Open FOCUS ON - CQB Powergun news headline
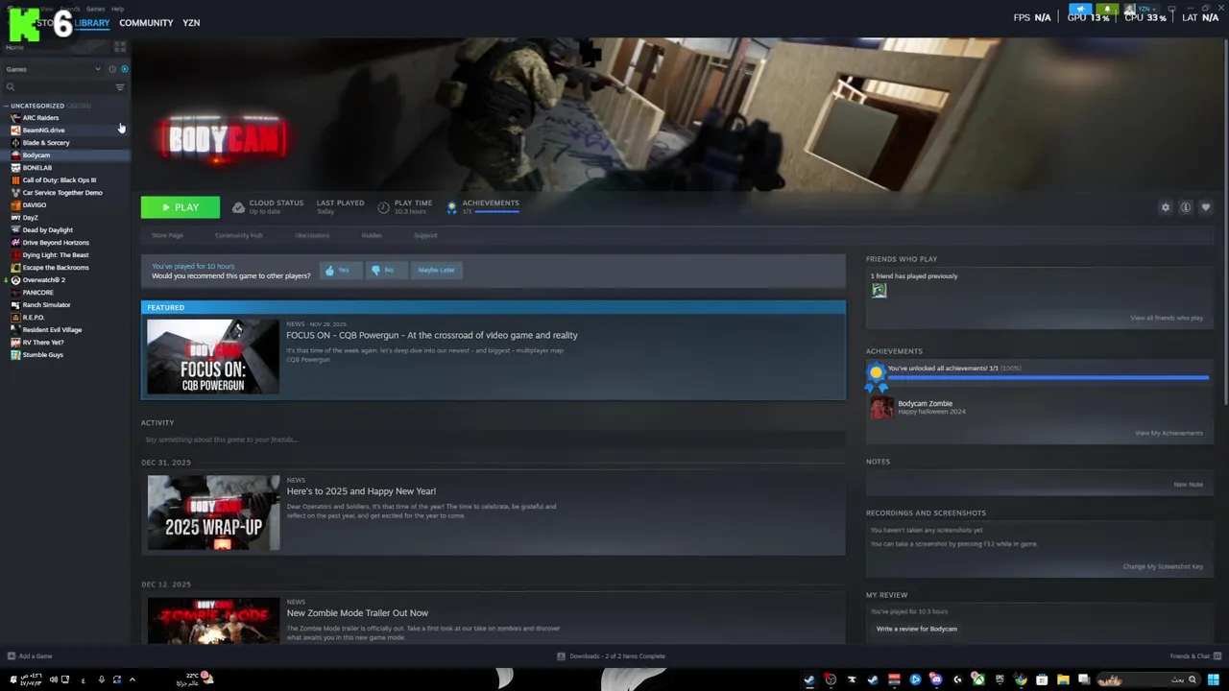1229x691 pixels. [x=432, y=335]
